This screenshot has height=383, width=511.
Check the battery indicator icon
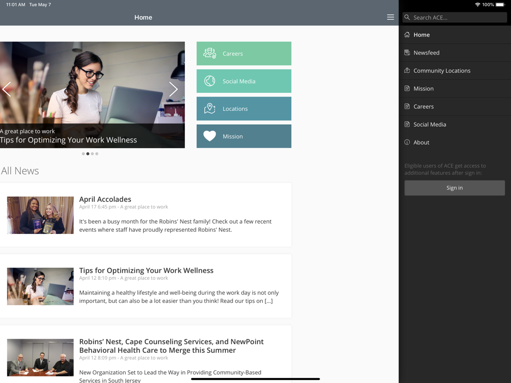[x=500, y=5]
